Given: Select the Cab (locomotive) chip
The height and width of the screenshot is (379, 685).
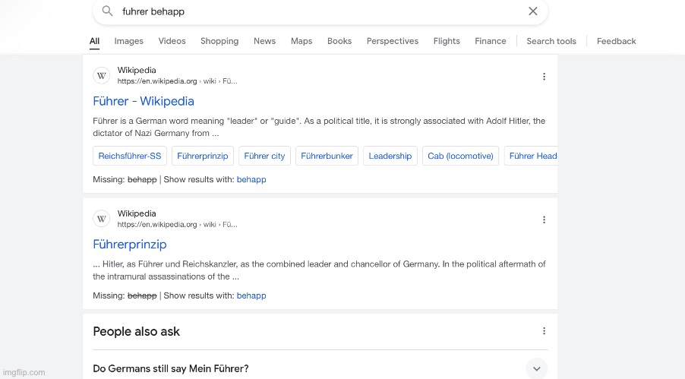Looking at the screenshot, I should [460, 156].
